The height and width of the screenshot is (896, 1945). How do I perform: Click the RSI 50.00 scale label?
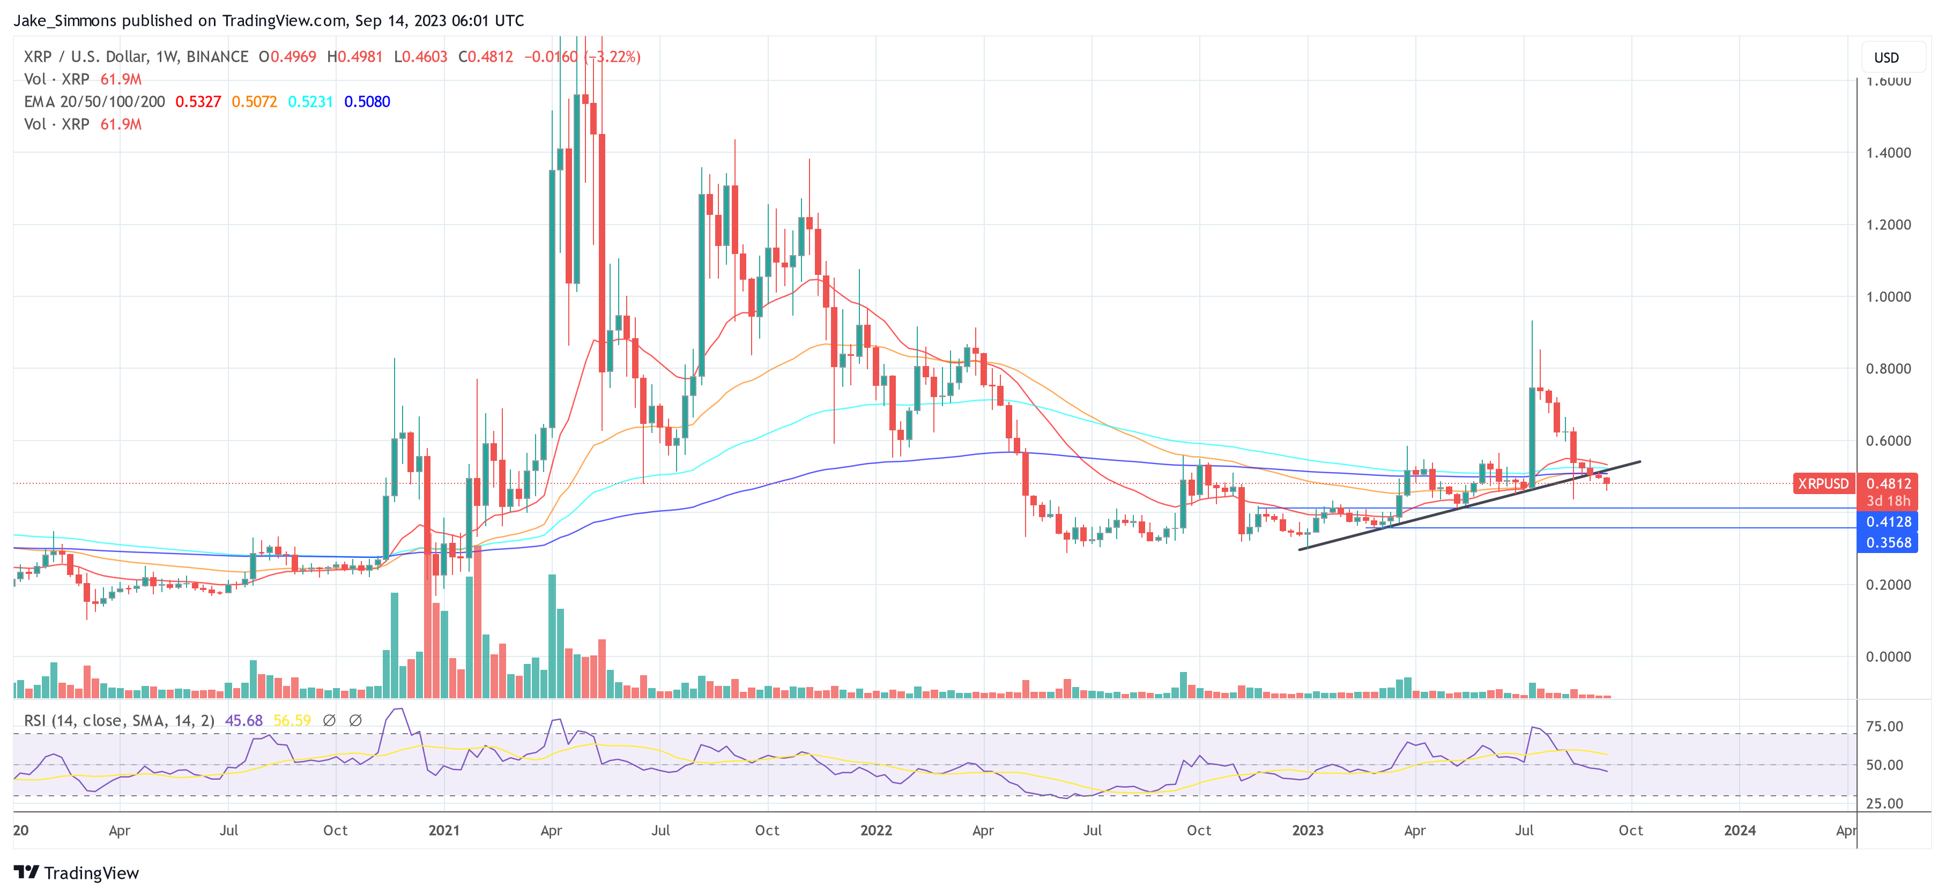click(1884, 765)
